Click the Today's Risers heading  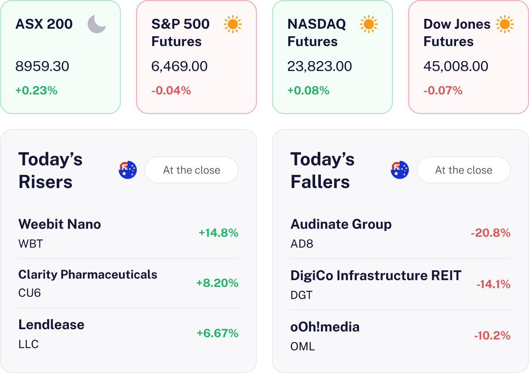[x=51, y=170]
